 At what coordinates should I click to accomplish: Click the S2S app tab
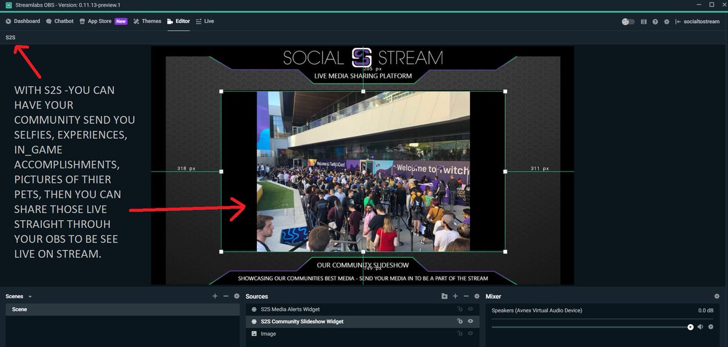coord(10,37)
